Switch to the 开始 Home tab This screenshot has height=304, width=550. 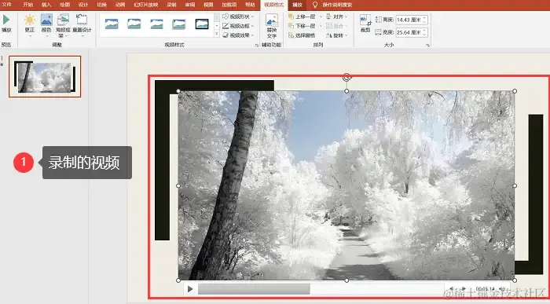[x=27, y=5]
